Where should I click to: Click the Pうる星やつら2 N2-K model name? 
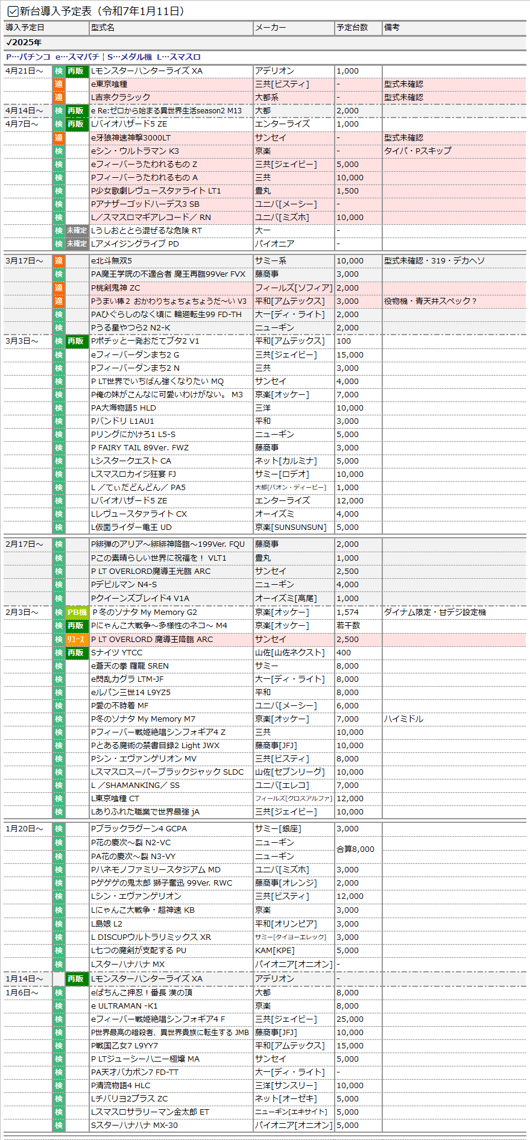131,328
